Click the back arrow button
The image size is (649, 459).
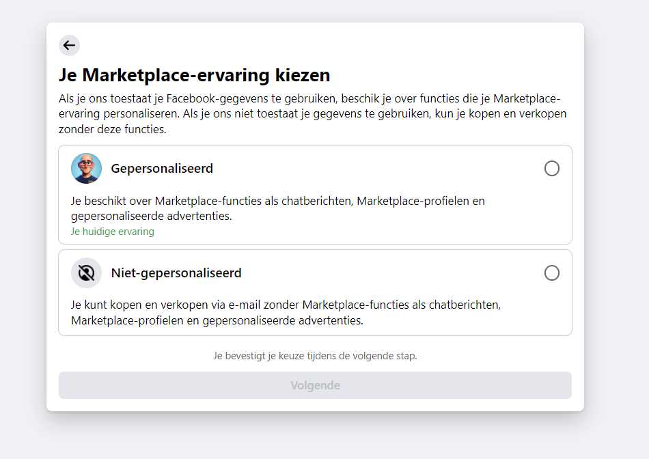pyautogui.click(x=69, y=46)
